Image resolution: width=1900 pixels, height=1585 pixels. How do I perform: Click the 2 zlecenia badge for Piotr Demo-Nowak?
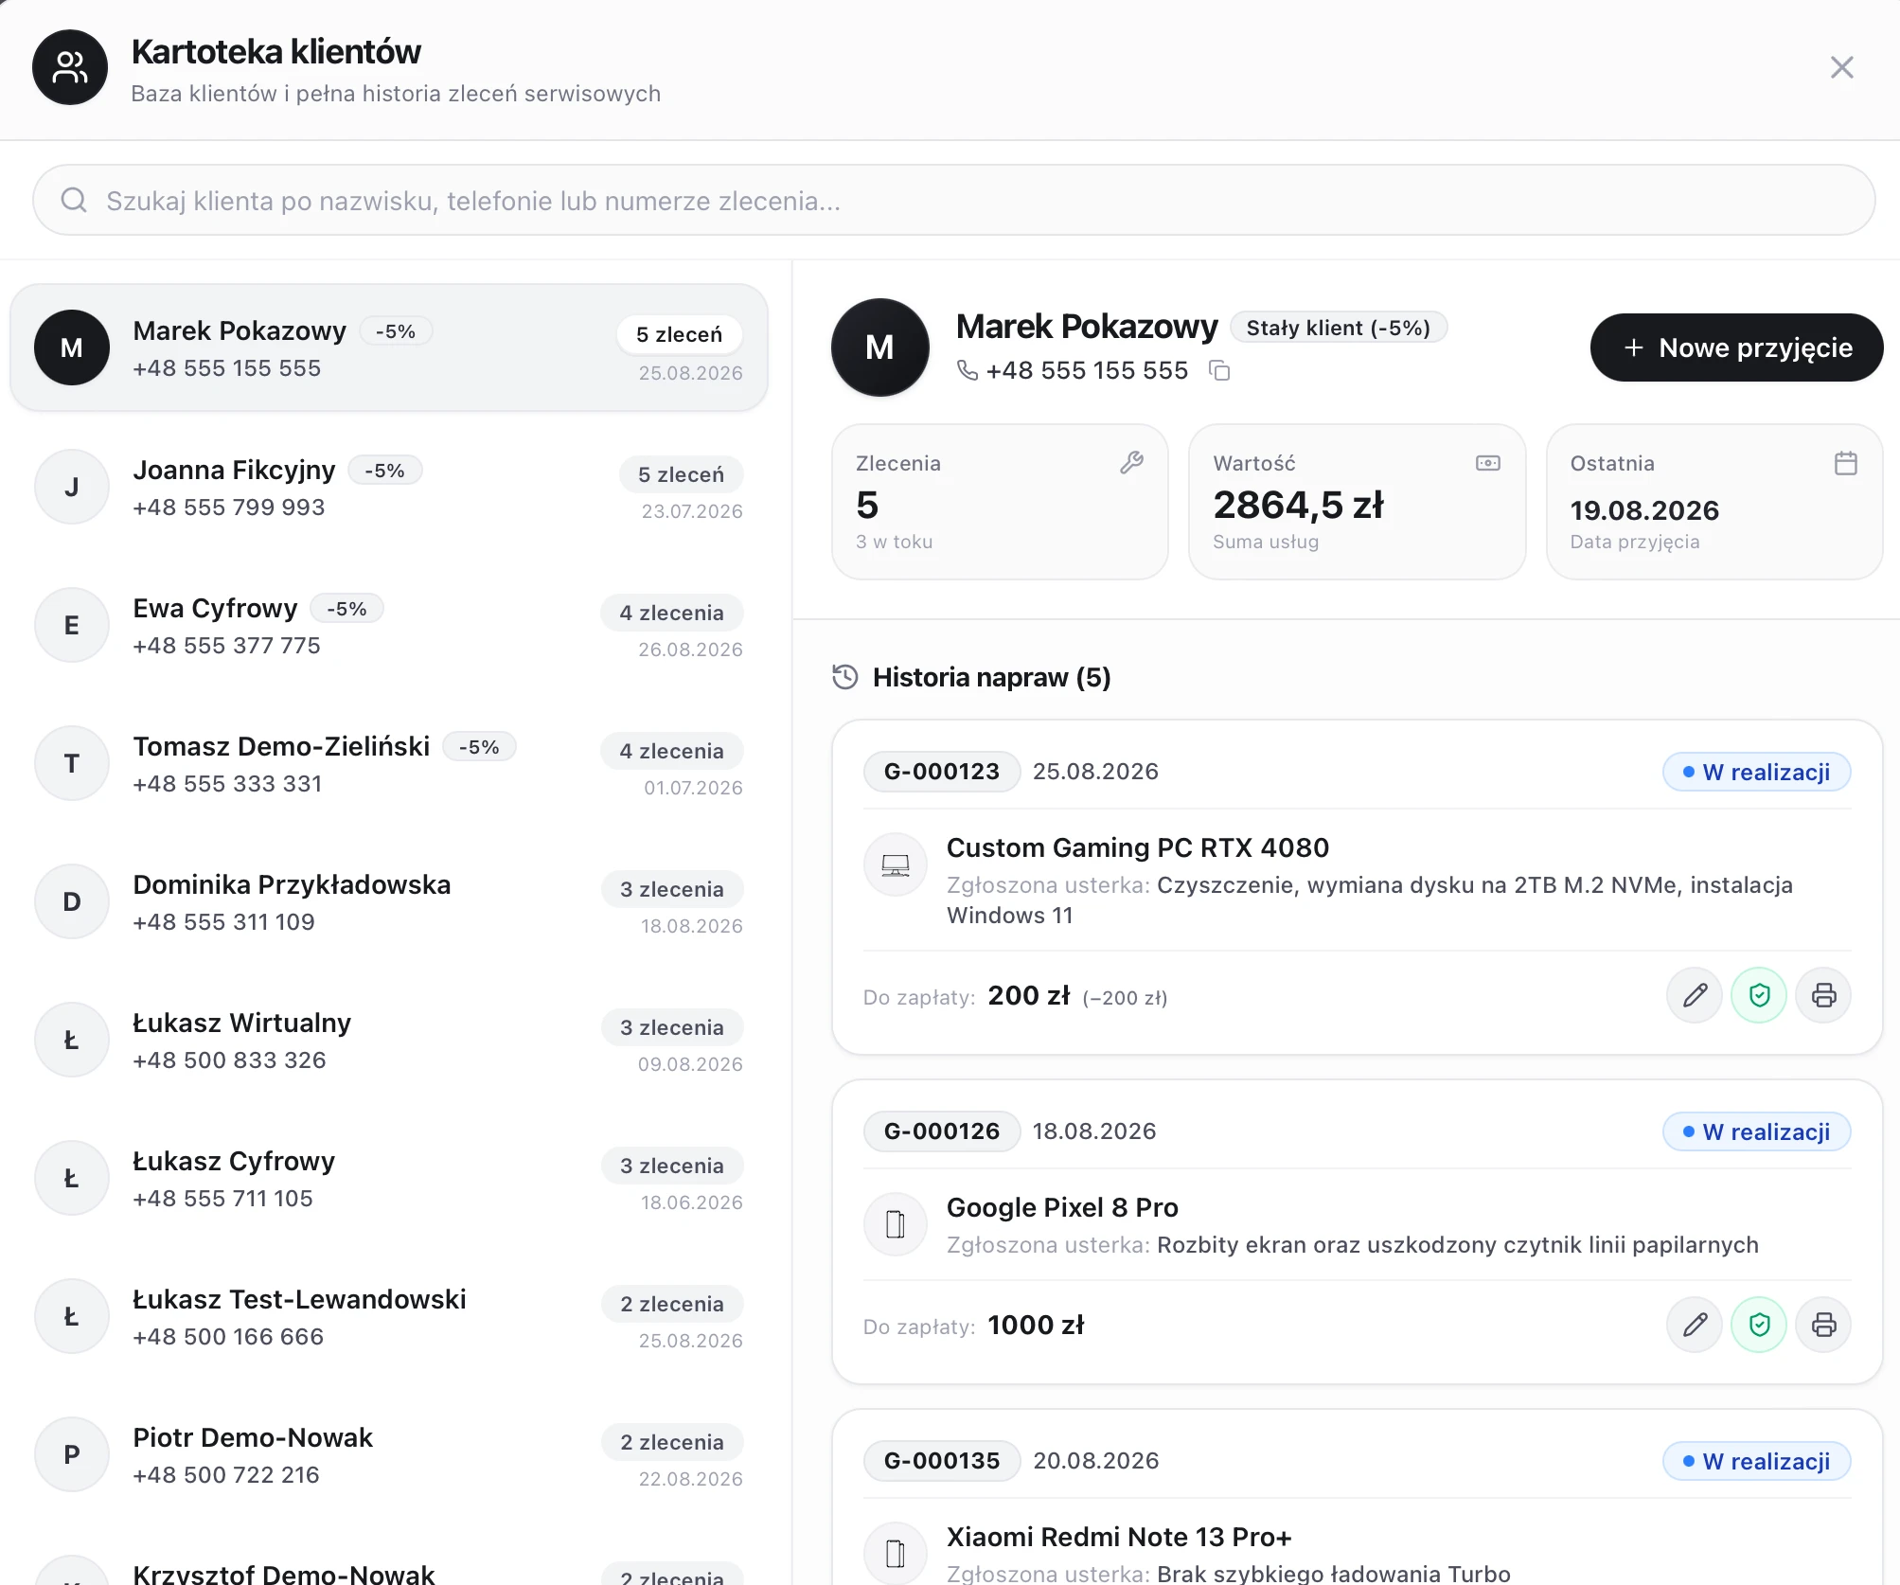(x=672, y=1442)
